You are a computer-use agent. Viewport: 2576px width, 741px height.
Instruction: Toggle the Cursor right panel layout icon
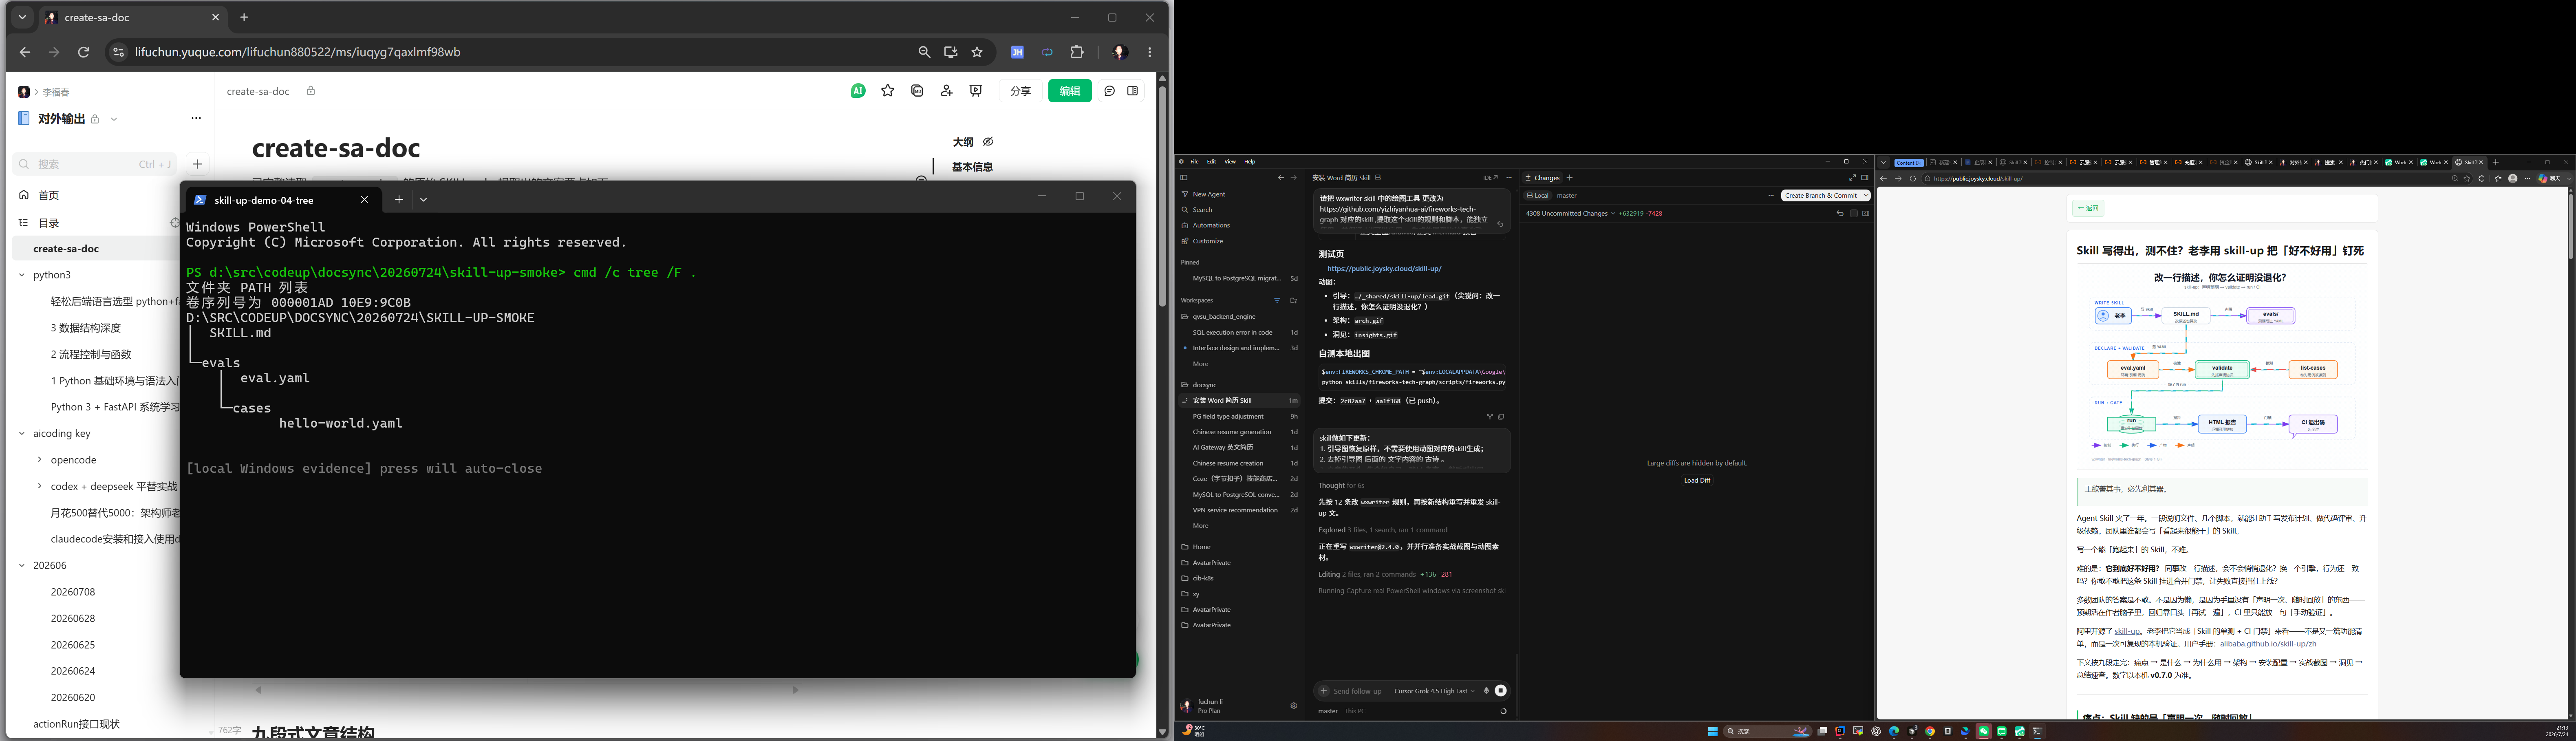[1865, 178]
